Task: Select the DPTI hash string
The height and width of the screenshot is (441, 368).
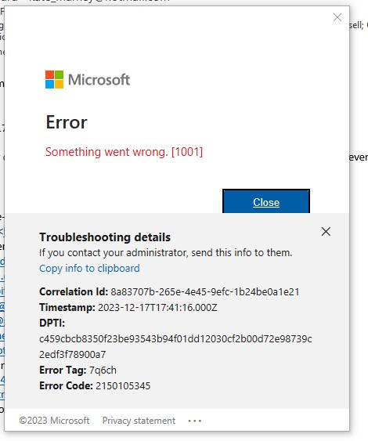Action: pos(175,346)
